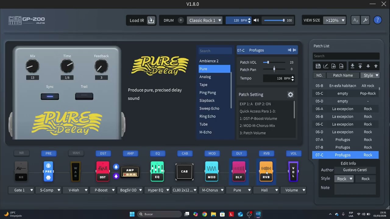This screenshot has height=219, width=390.
Task: Select the NR pedal icon
Action: click(21, 172)
